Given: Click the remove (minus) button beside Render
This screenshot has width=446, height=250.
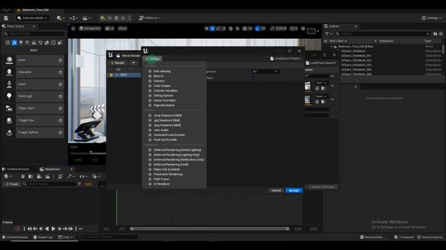Looking at the screenshot, I should pos(133,63).
